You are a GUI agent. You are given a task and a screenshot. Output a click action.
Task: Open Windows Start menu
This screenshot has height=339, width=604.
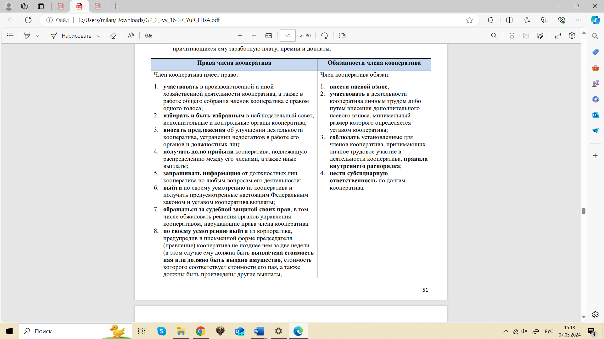tap(9, 331)
